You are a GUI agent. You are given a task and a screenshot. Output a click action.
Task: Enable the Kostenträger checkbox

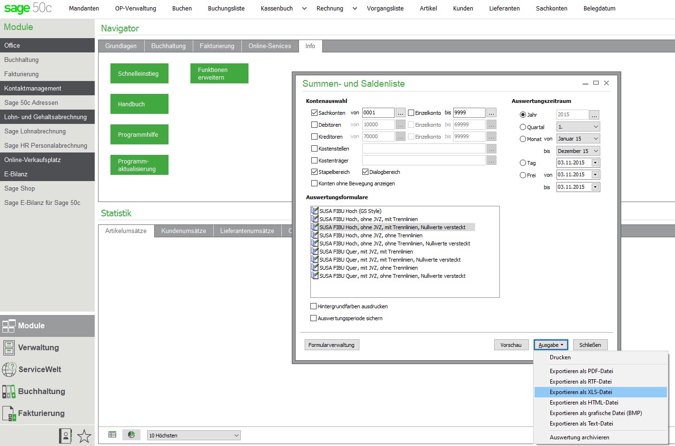pyautogui.click(x=314, y=161)
